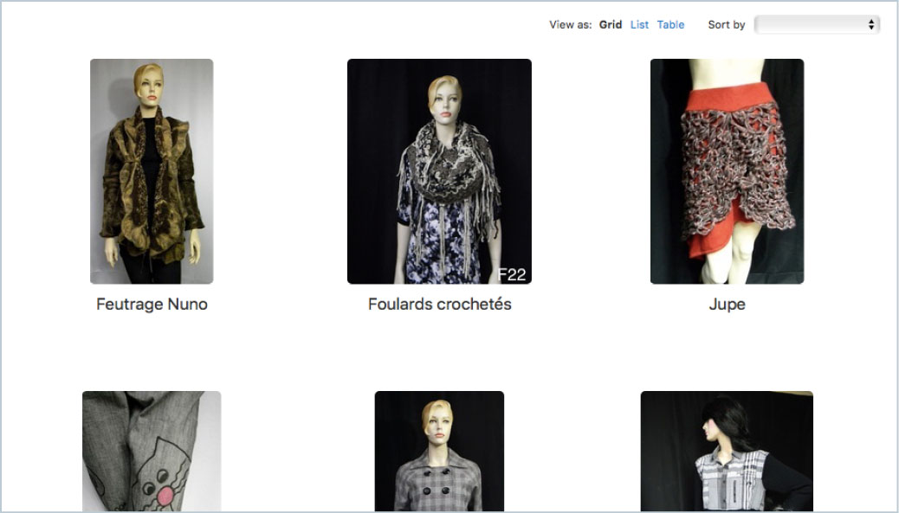The width and height of the screenshot is (899, 513).
Task: Switch to Table view
Action: tap(670, 24)
